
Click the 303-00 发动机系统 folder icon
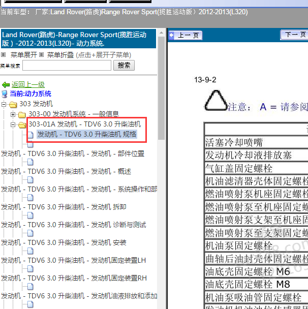[x=22, y=114]
